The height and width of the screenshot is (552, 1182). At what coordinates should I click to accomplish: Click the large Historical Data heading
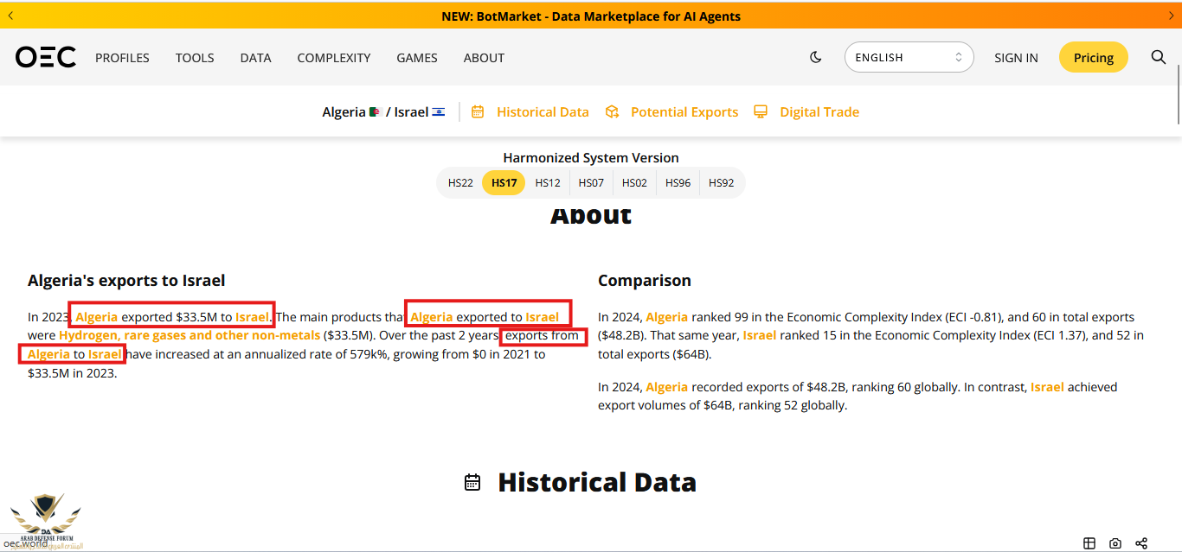click(597, 482)
